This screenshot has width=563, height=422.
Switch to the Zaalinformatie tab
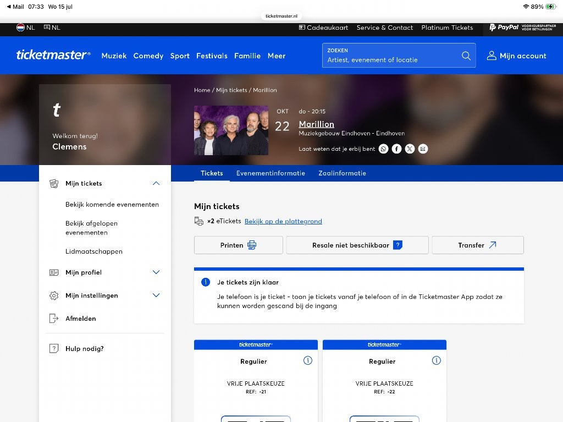coord(342,173)
